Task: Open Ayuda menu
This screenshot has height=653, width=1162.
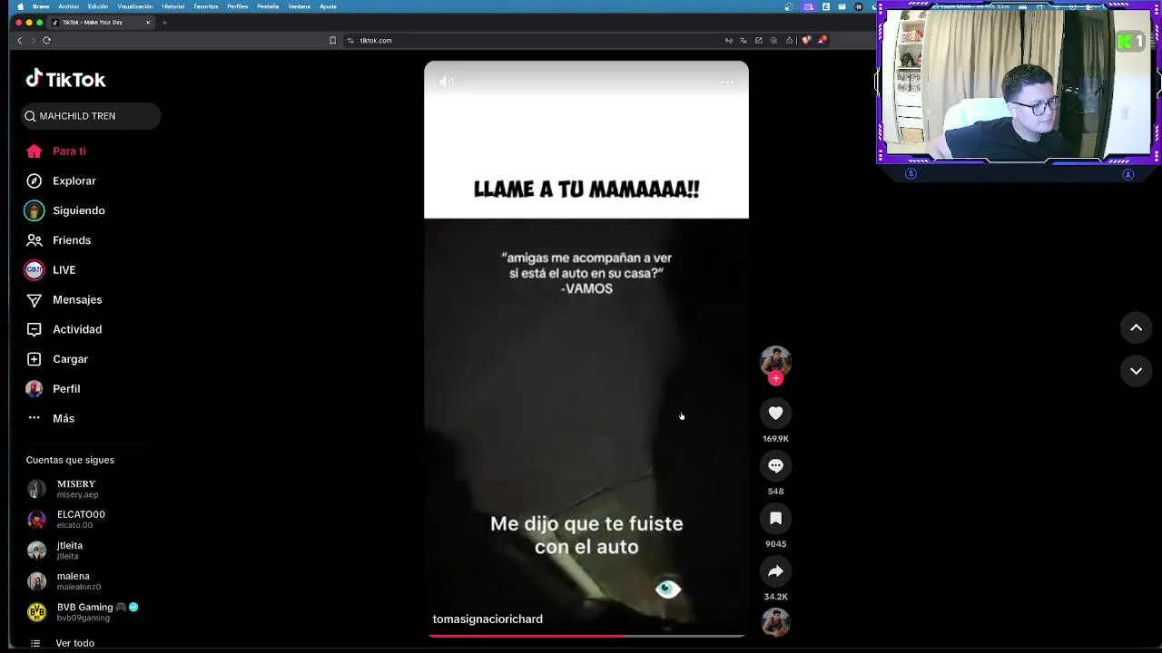Action: [328, 6]
